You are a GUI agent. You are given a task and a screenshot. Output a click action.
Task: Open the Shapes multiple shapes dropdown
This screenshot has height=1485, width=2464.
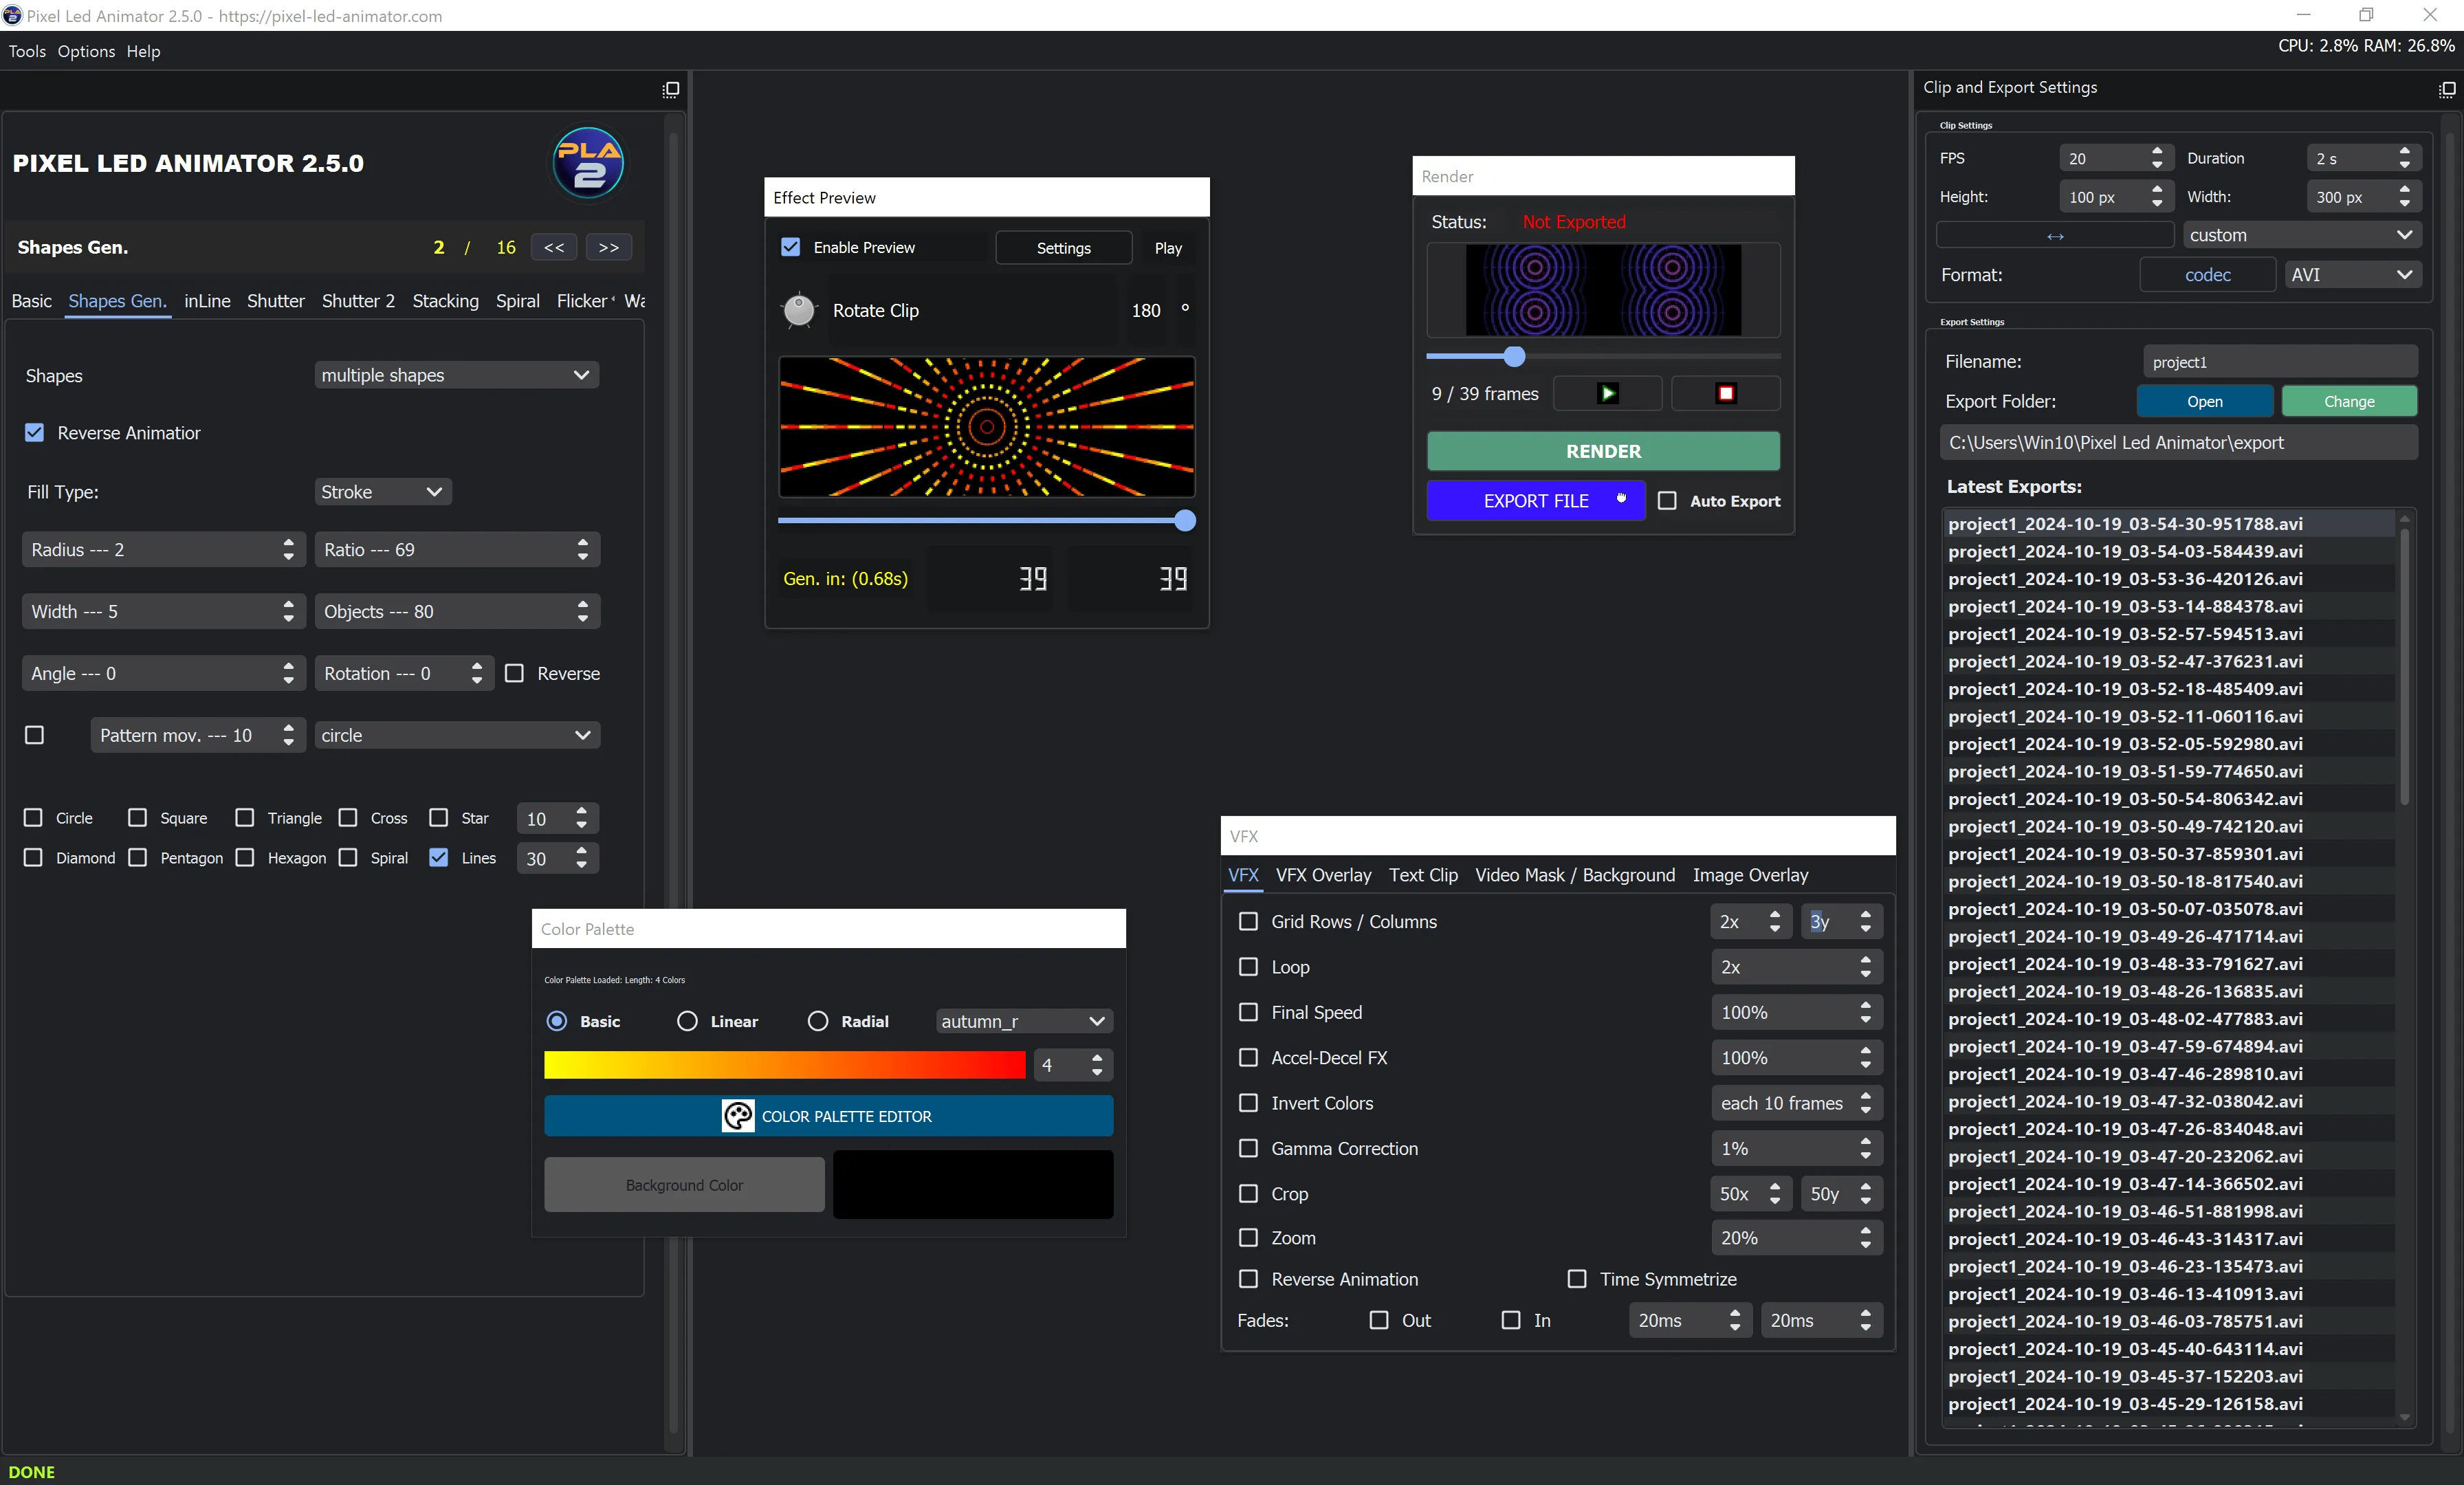(456, 375)
